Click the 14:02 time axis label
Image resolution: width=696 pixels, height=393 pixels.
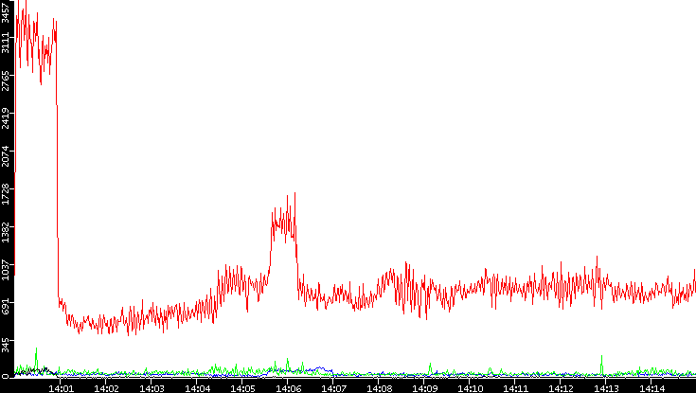[106, 387]
